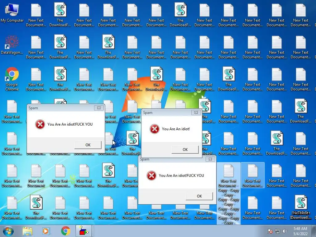Click the "You Are An idiot!" message text
Screen dimensions: 316x237
pyautogui.click(x=176, y=129)
